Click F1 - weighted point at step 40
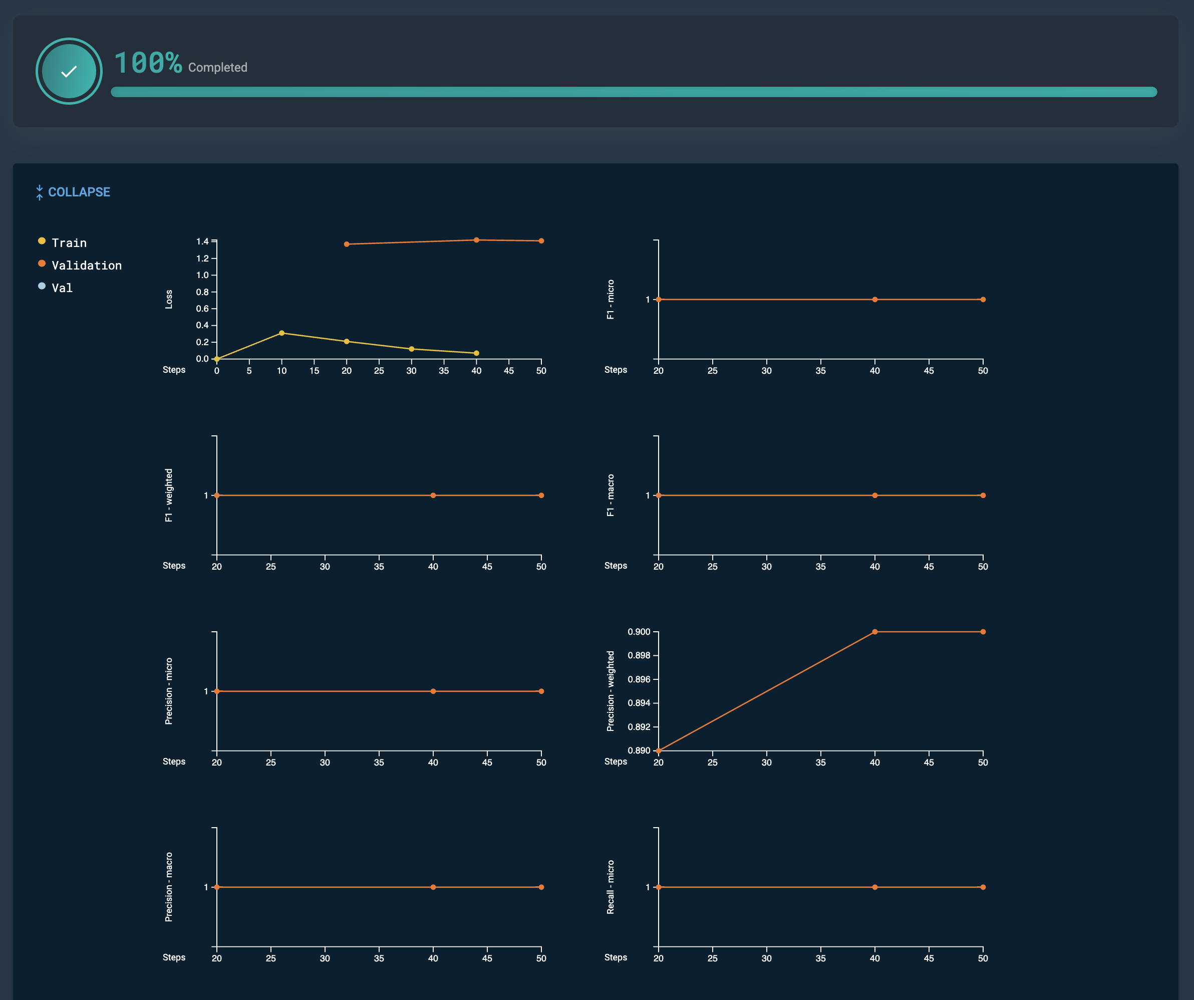This screenshot has height=1000, width=1194. point(433,495)
